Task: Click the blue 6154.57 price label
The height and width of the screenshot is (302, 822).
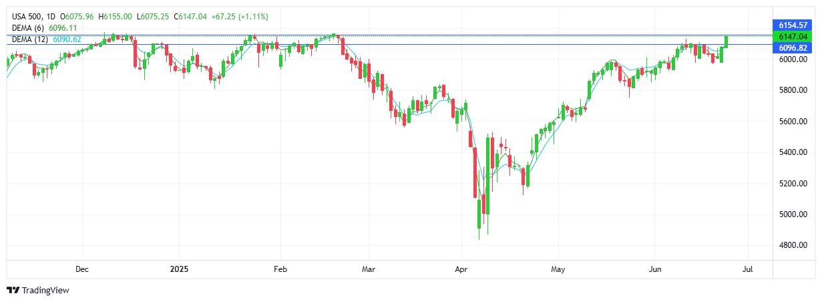Action: tap(794, 25)
